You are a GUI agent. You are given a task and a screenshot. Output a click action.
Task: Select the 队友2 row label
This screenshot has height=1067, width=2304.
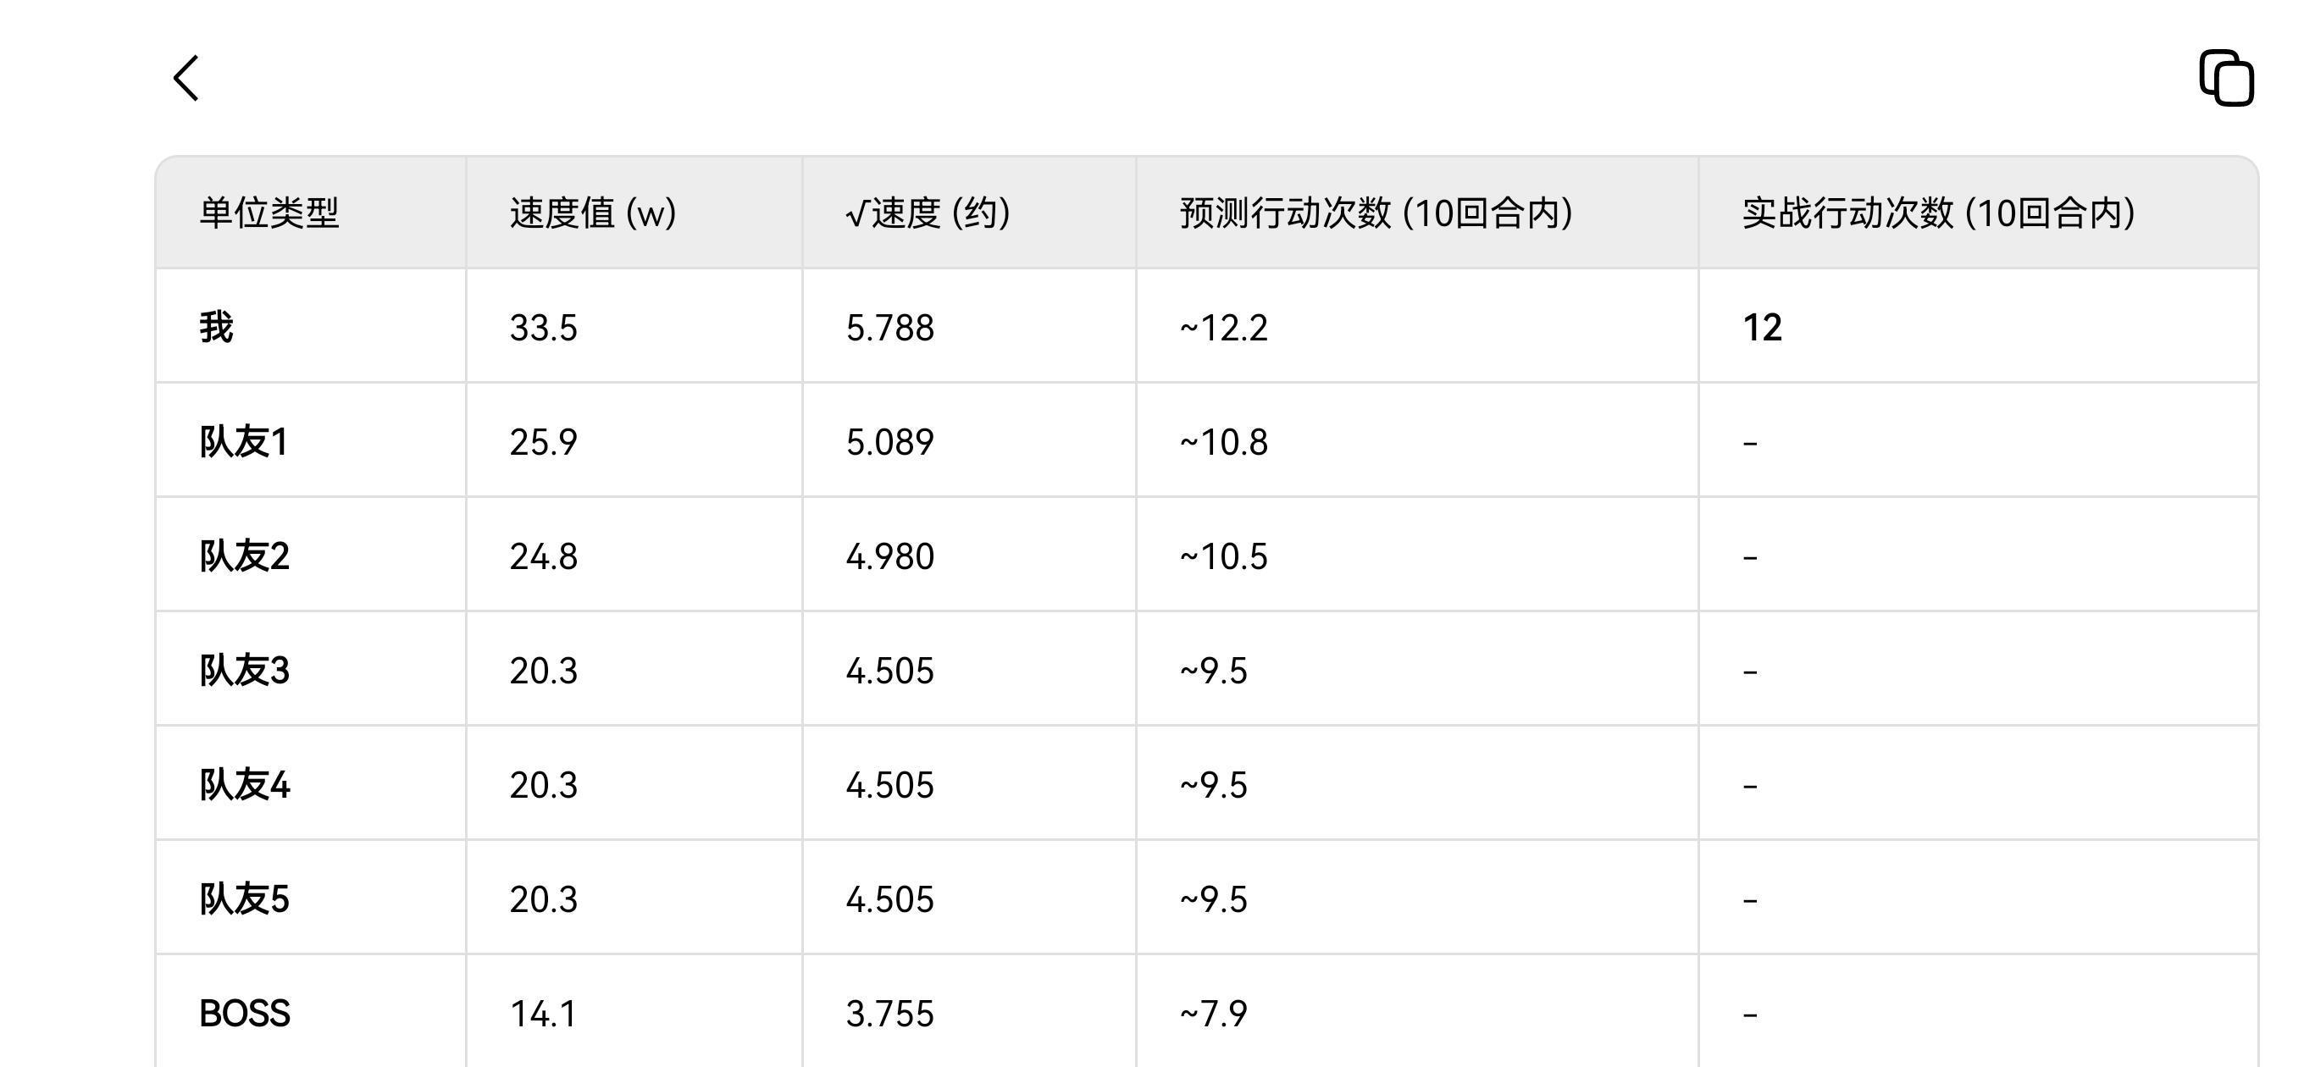point(244,556)
